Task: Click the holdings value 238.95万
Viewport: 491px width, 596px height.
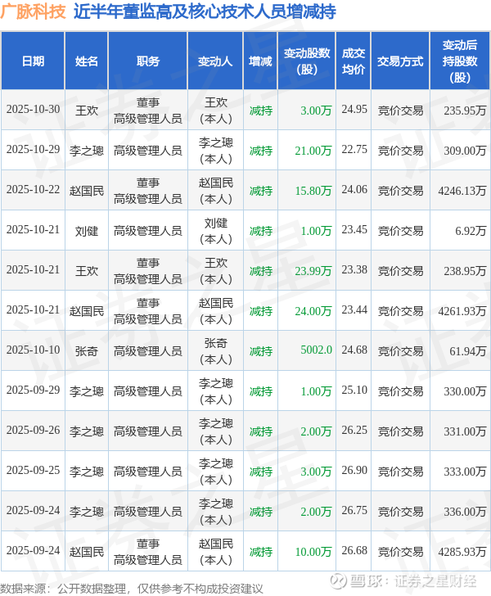Action: (465, 271)
